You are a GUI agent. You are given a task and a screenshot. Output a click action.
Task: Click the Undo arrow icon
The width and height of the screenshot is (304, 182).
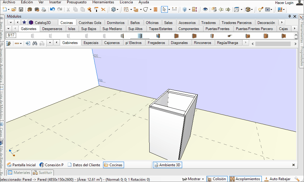(52, 9)
